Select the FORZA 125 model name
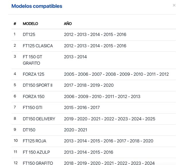The image size is (184, 165). (x=34, y=74)
